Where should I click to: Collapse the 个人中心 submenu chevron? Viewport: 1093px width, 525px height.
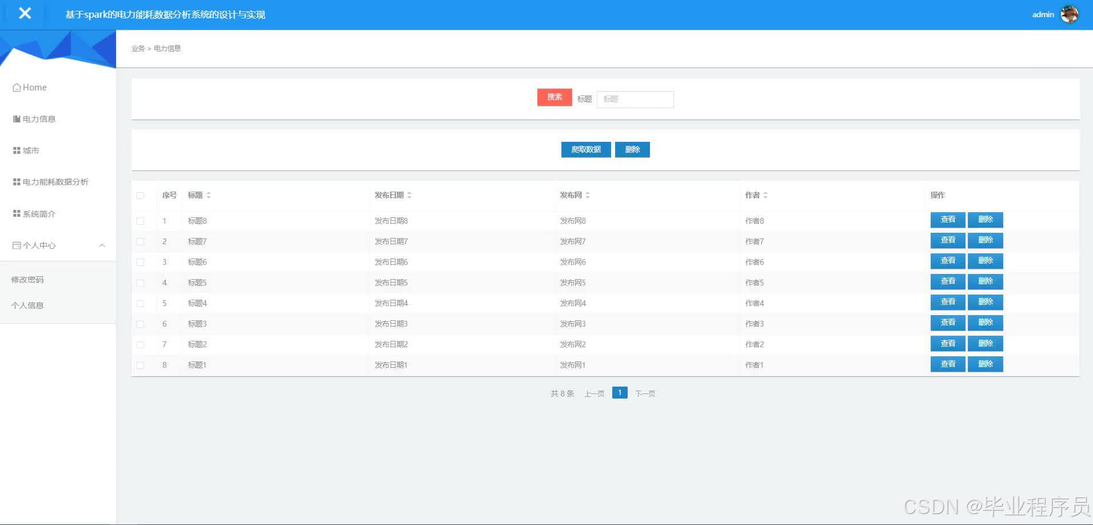click(102, 245)
